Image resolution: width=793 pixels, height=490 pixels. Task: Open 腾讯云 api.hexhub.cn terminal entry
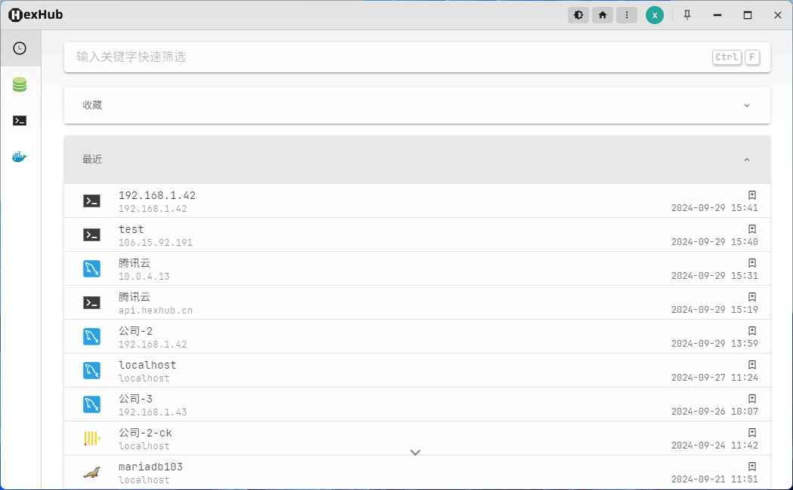pos(417,302)
